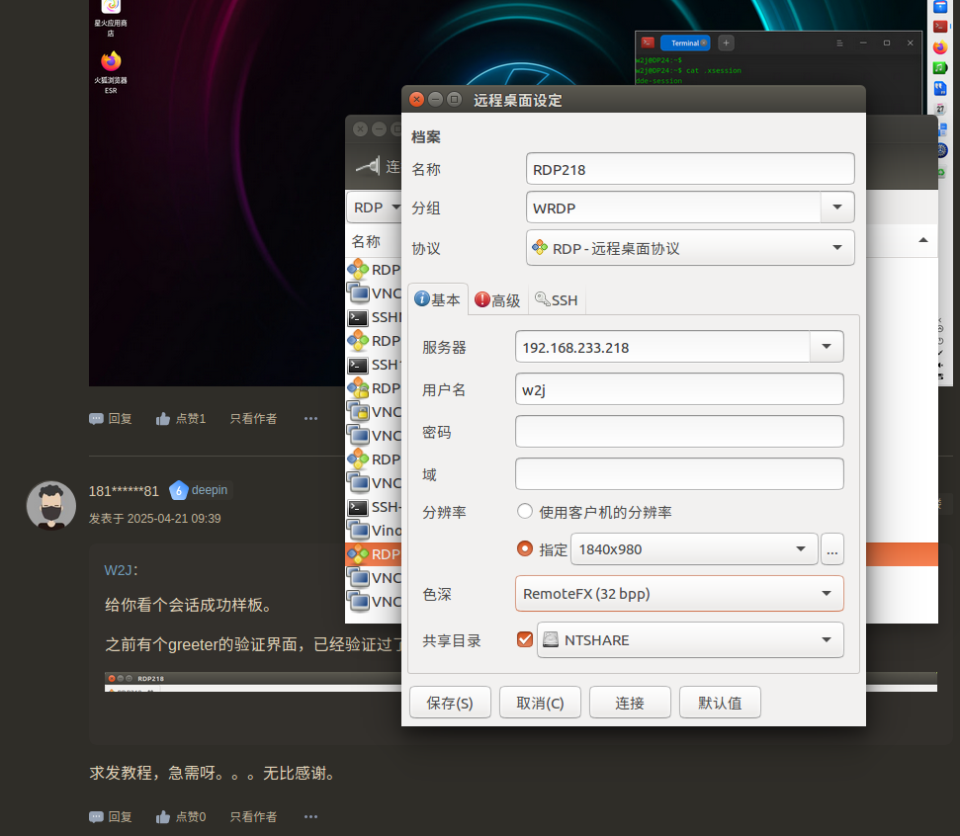Choose 使用客户机的分辨率 radio button
Image resolution: width=960 pixels, height=836 pixels.
tap(525, 511)
